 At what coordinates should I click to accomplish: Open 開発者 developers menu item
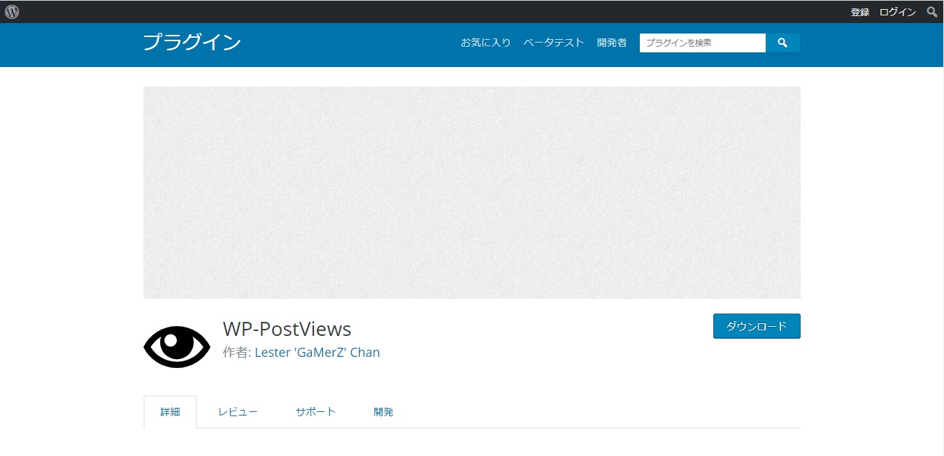pyautogui.click(x=612, y=43)
